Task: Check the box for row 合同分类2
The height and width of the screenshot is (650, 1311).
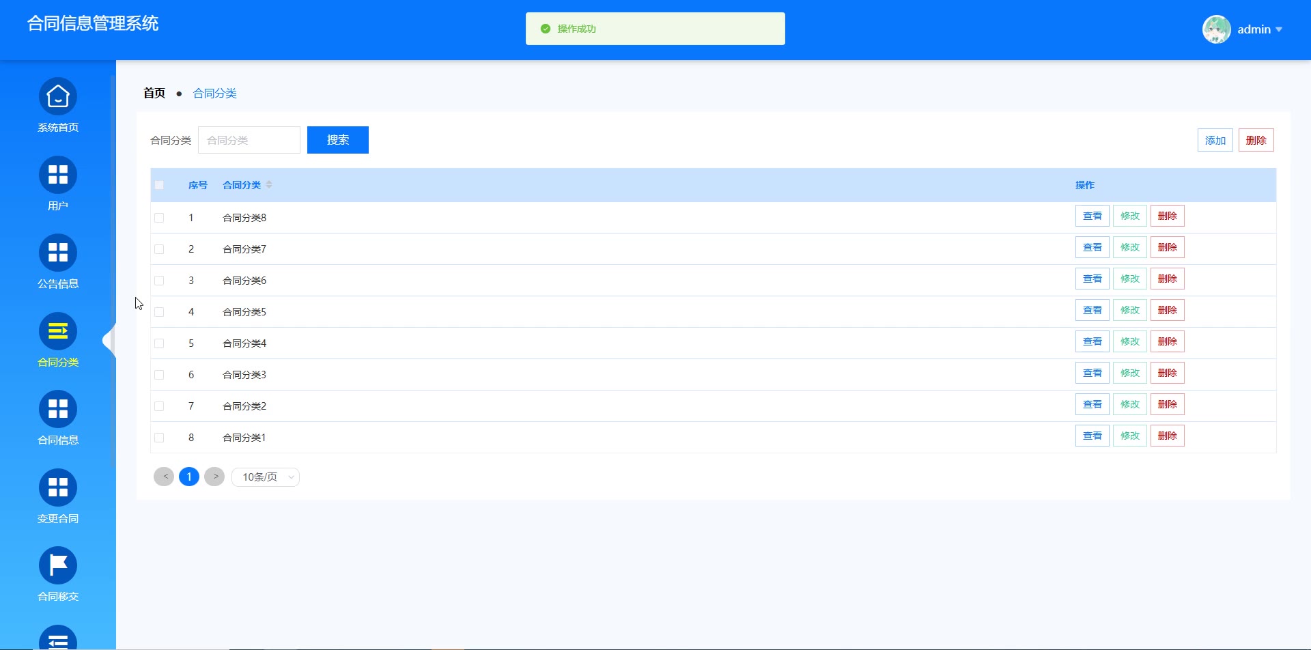Action: click(159, 406)
